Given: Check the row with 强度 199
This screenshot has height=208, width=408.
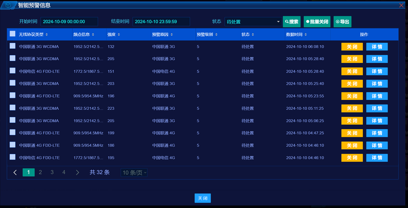Looking at the screenshot, I should click(12, 132).
